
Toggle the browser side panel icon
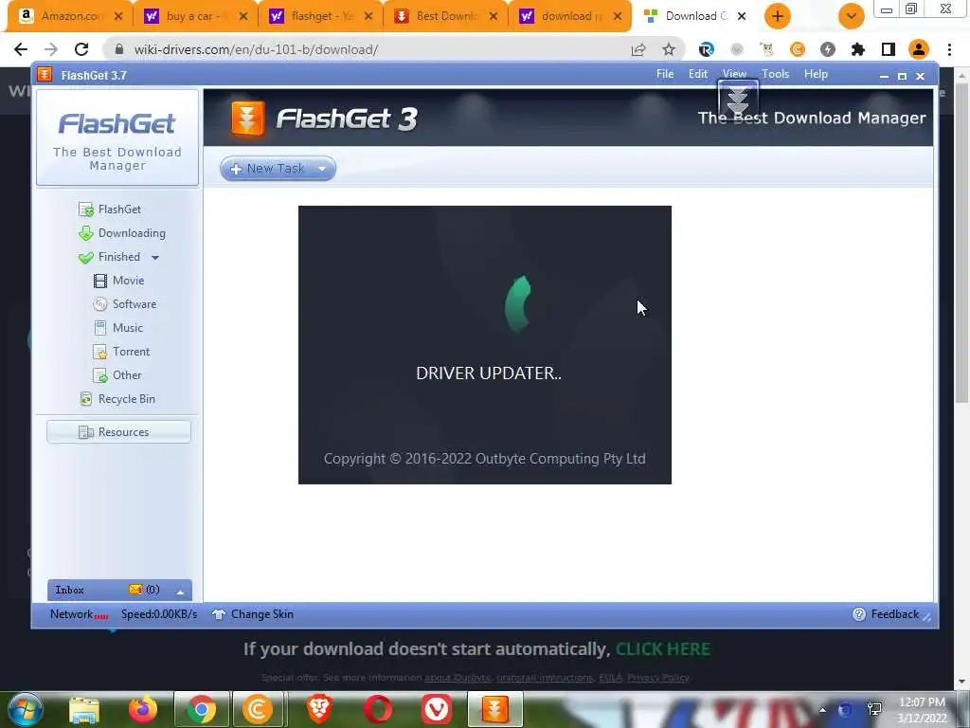888,49
